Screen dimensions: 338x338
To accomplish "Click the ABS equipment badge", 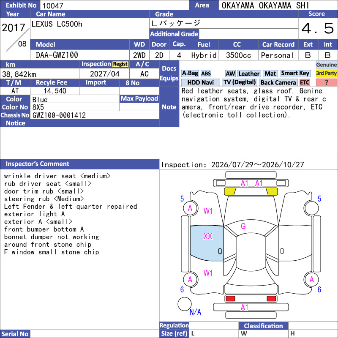I will 206,74.
